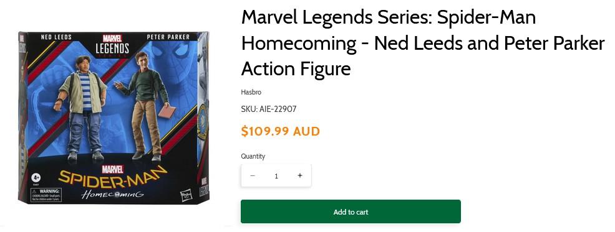Click the red Marvel logo above Spider-Man title
The width and height of the screenshot is (615, 232).
pos(113,169)
